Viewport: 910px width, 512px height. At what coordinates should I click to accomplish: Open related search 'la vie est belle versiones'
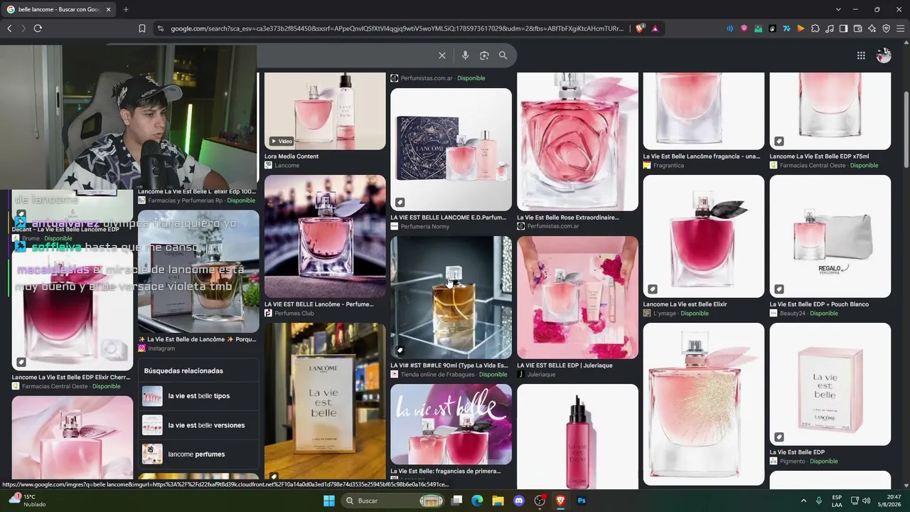(198, 425)
